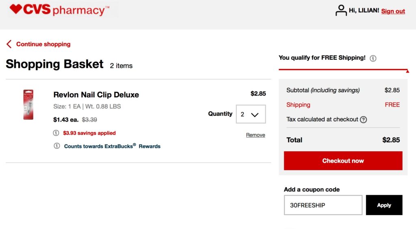Image resolution: width=416 pixels, height=229 pixels.
Task: Open the Revlon Nail Clip Deluxe product title
Action: [96, 95]
